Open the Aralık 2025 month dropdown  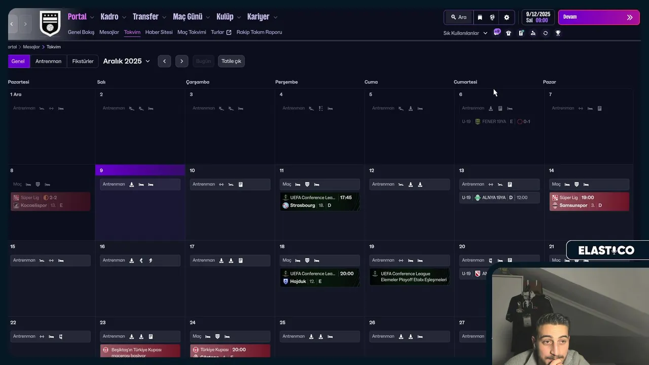coord(127,61)
